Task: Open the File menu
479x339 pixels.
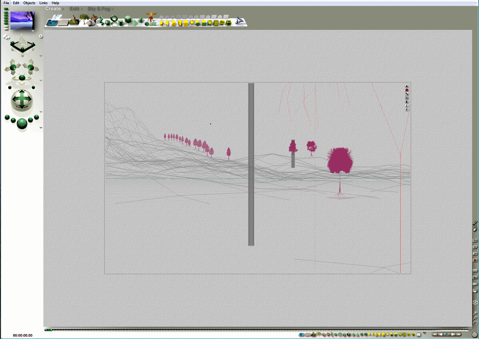Action: (x=6, y=3)
